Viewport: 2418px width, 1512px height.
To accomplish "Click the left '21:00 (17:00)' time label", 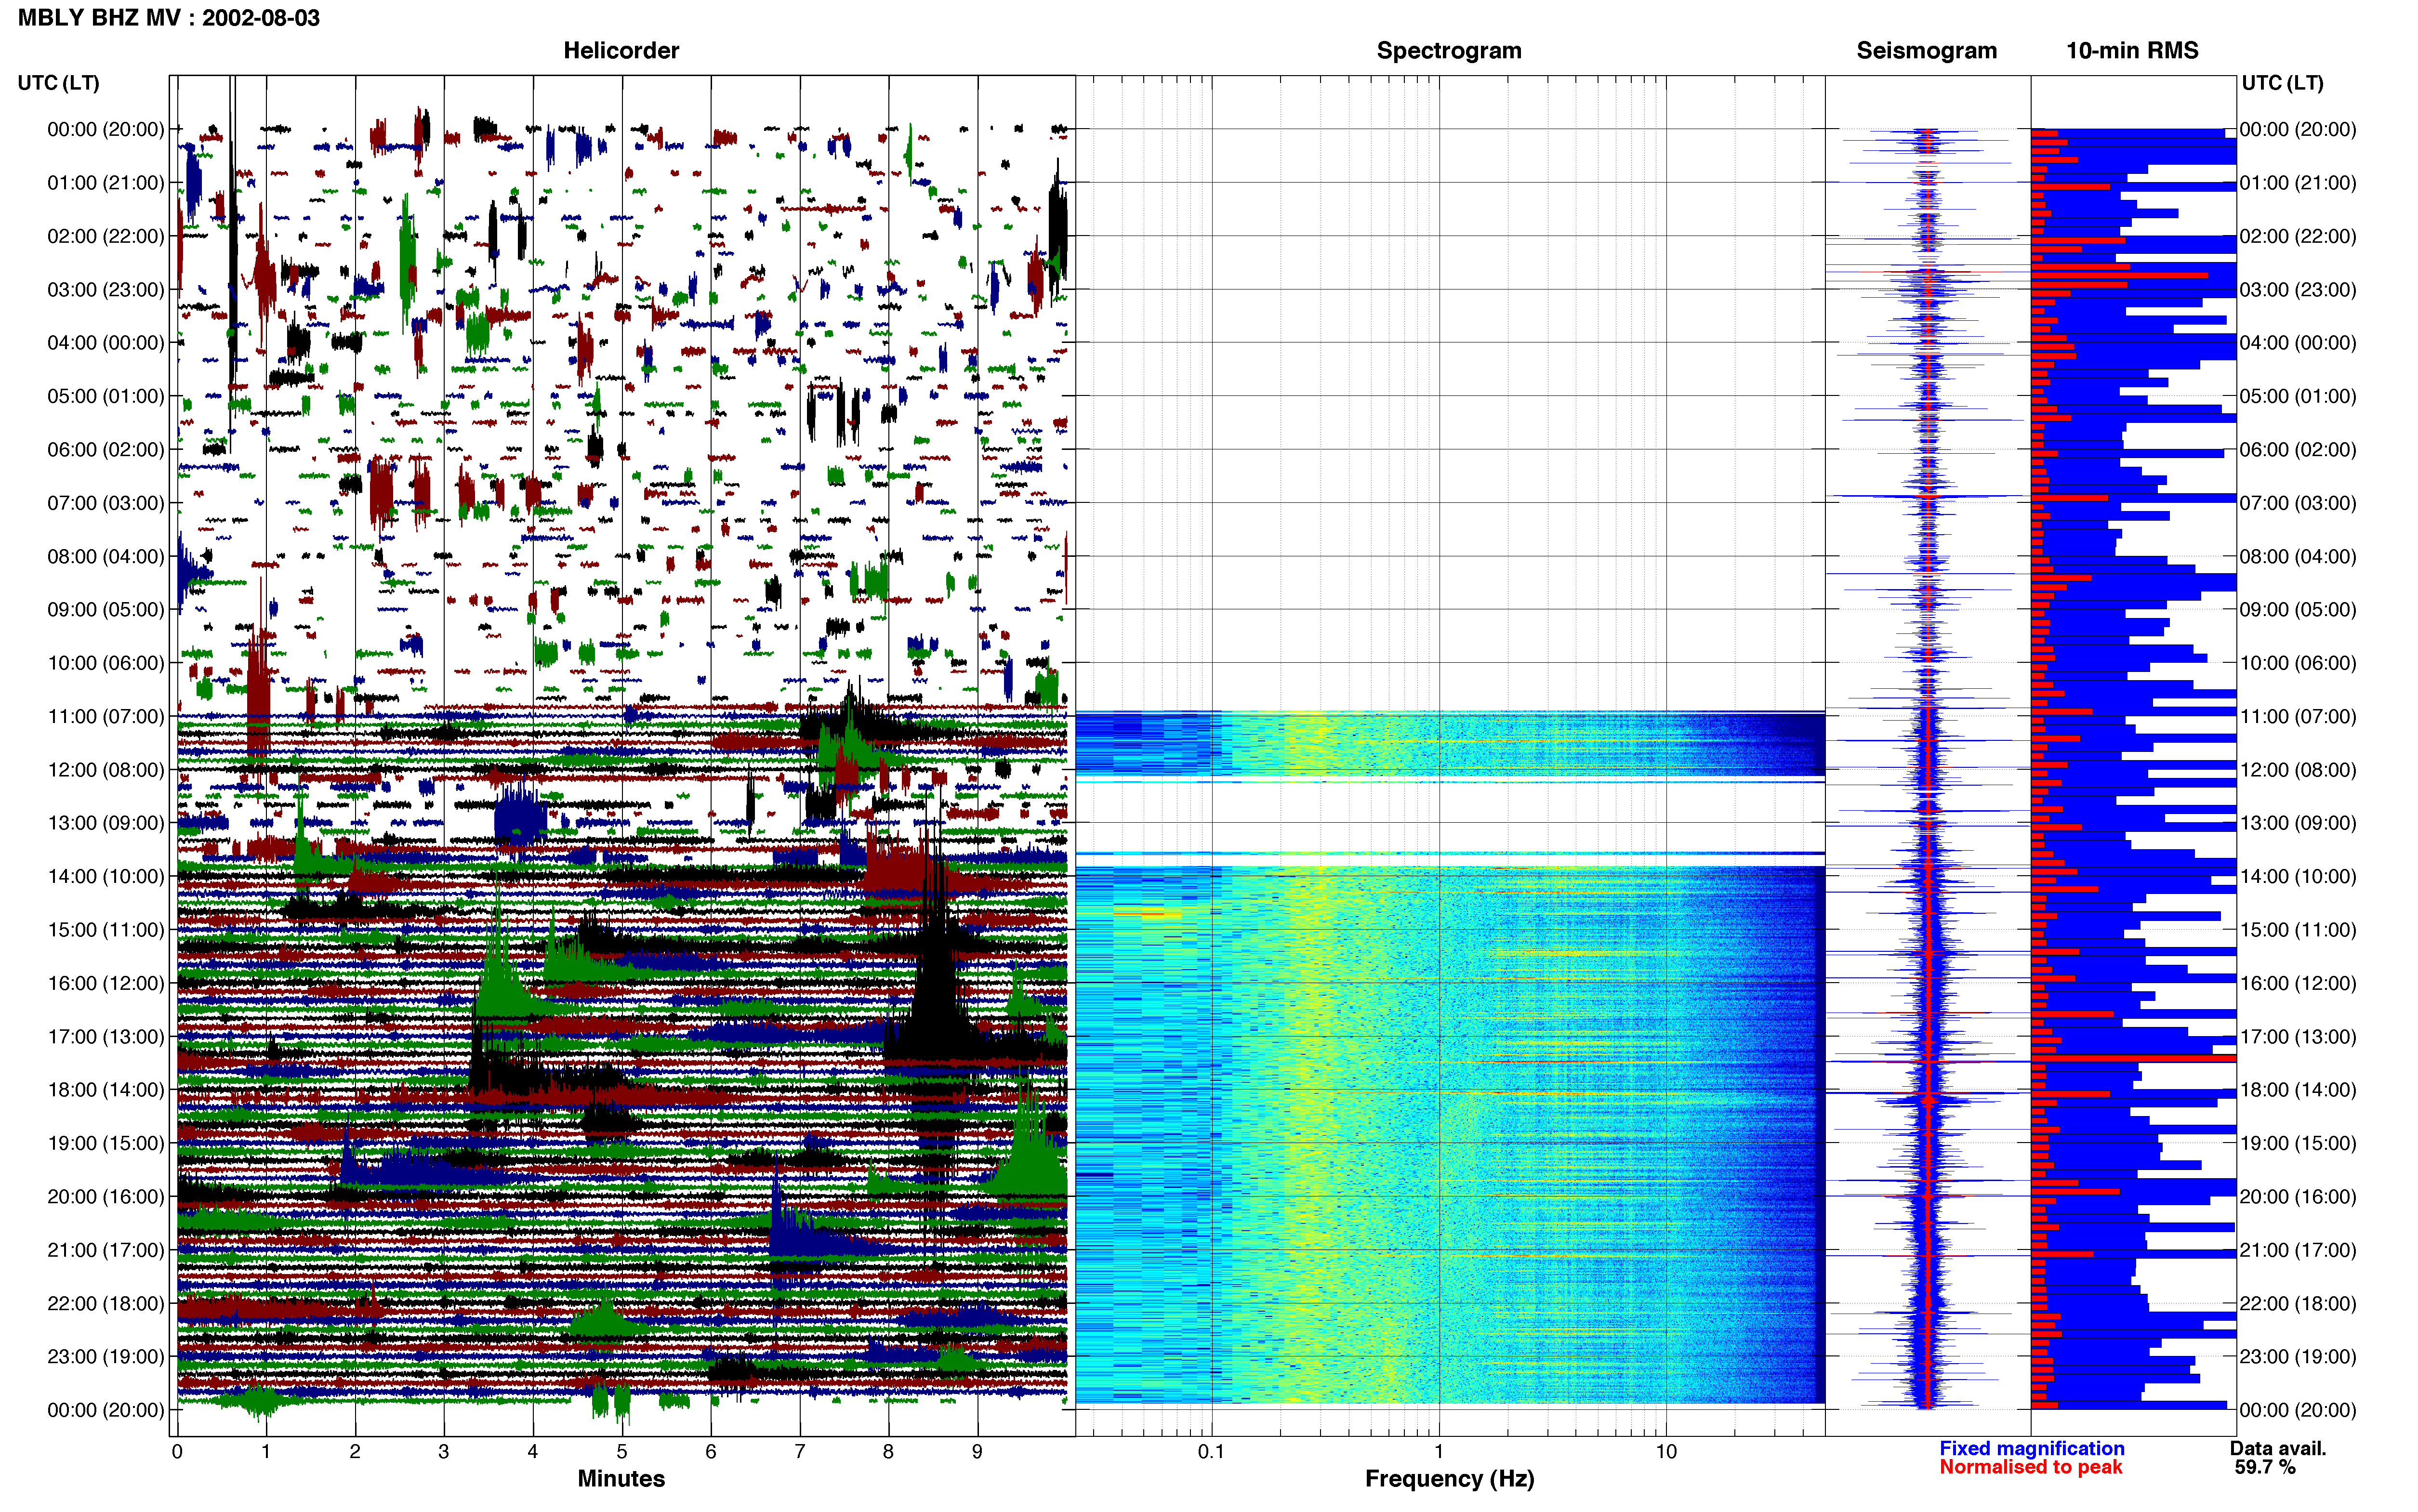I will tap(106, 1250).
